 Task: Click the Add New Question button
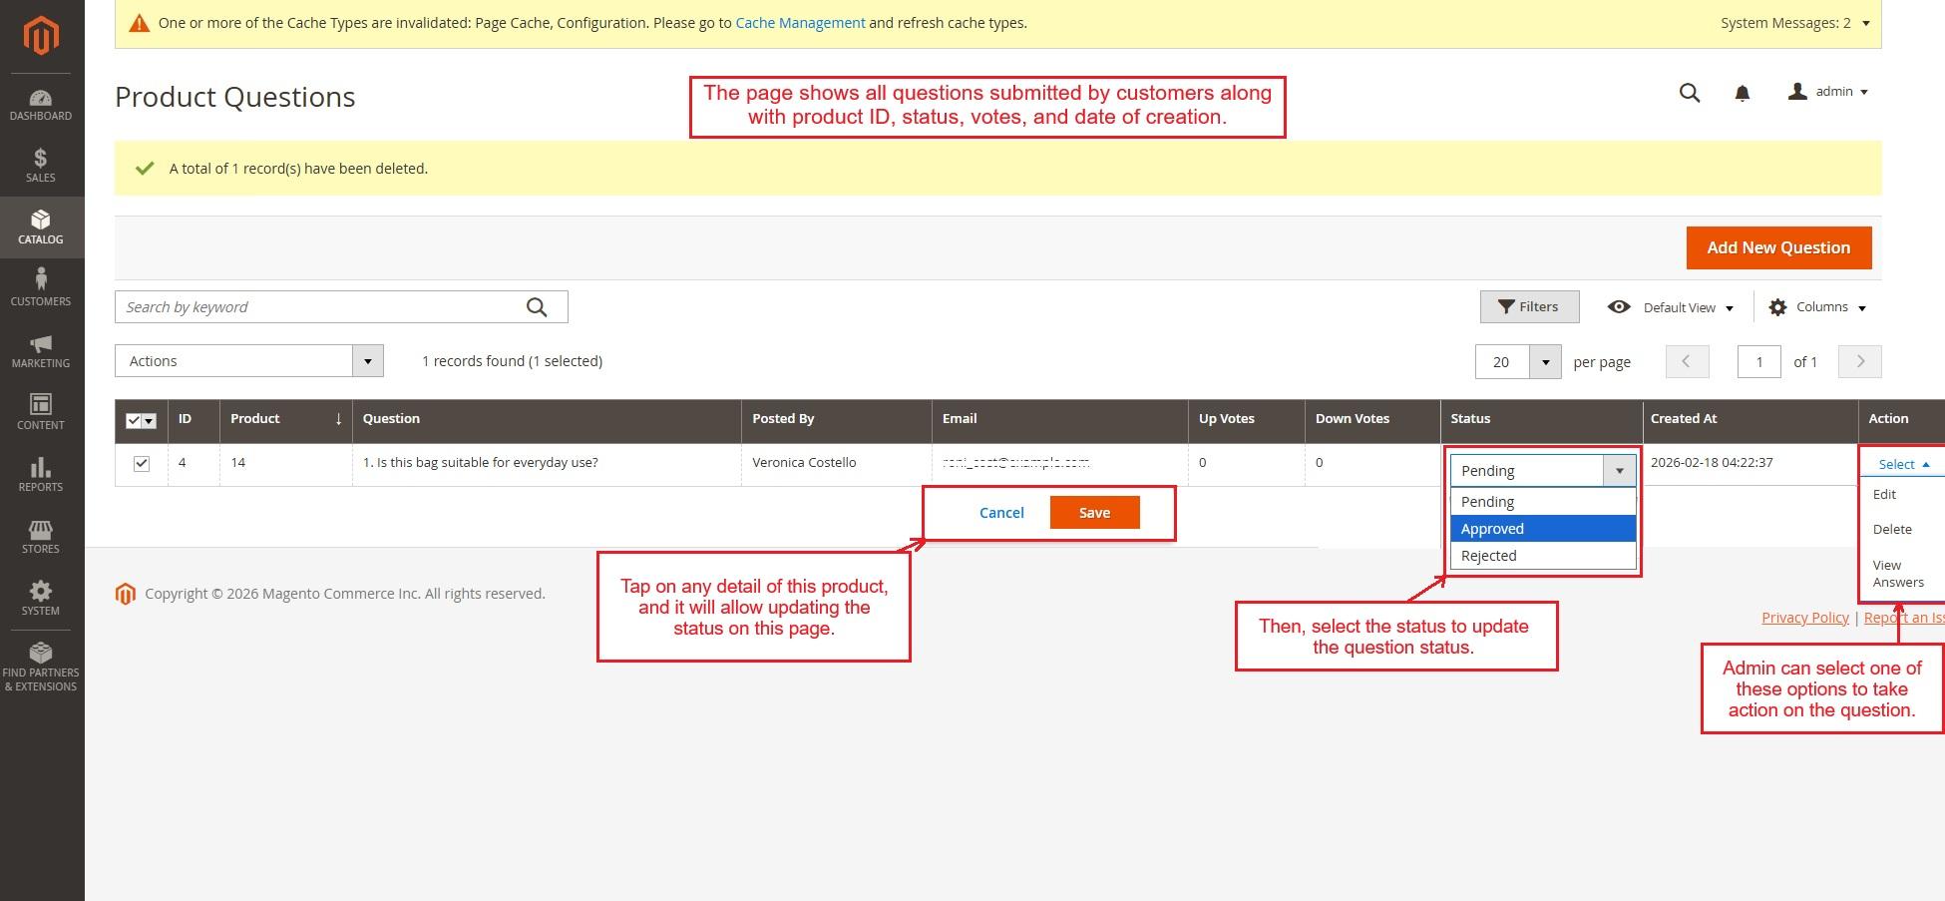[x=1777, y=247]
